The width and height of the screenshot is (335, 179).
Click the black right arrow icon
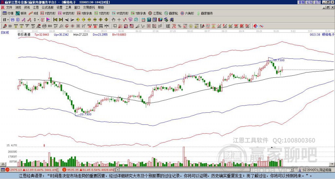coord(72,20)
